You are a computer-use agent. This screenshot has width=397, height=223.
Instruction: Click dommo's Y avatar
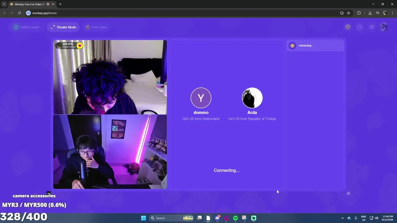201,98
